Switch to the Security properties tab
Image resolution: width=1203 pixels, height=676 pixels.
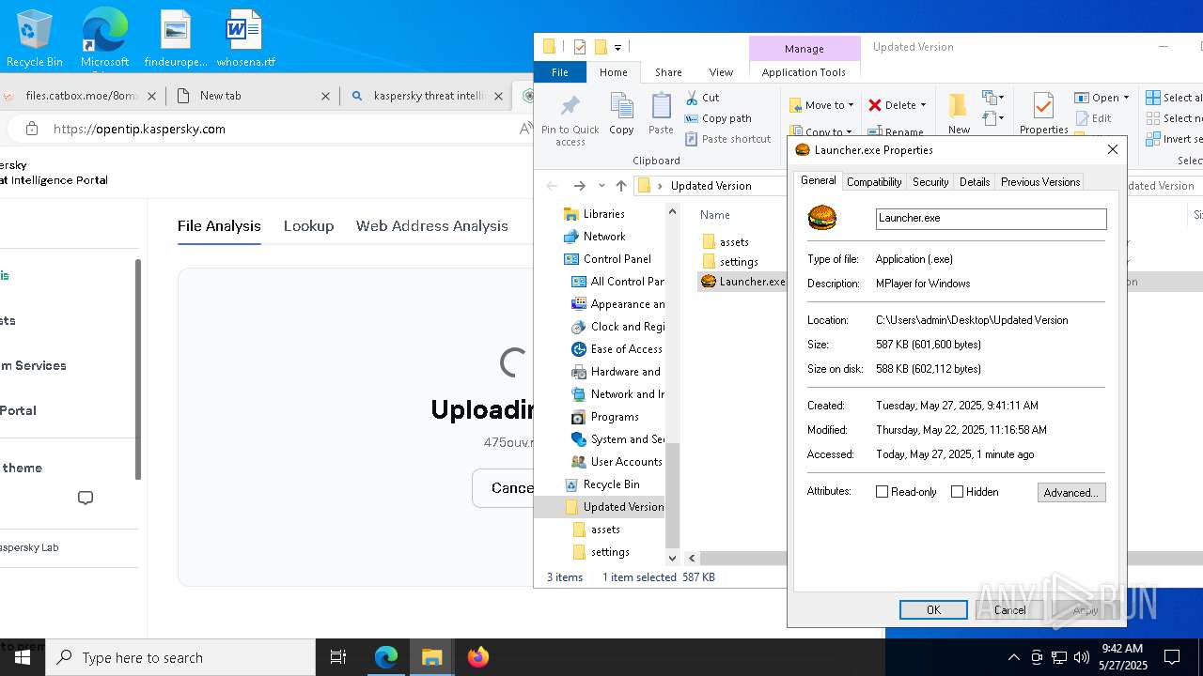930,182
